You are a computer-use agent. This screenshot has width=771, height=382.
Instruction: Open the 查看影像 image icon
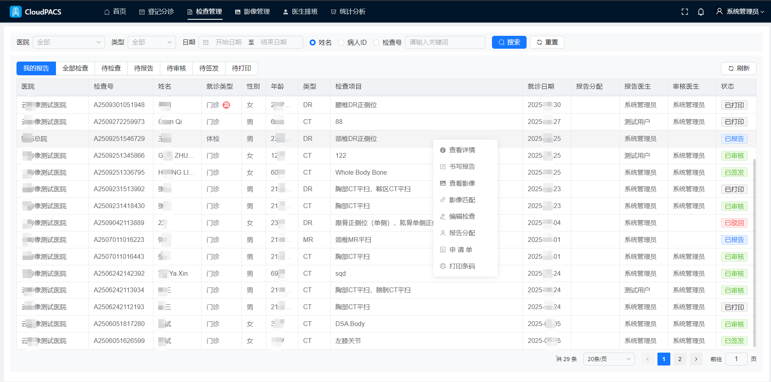click(444, 183)
